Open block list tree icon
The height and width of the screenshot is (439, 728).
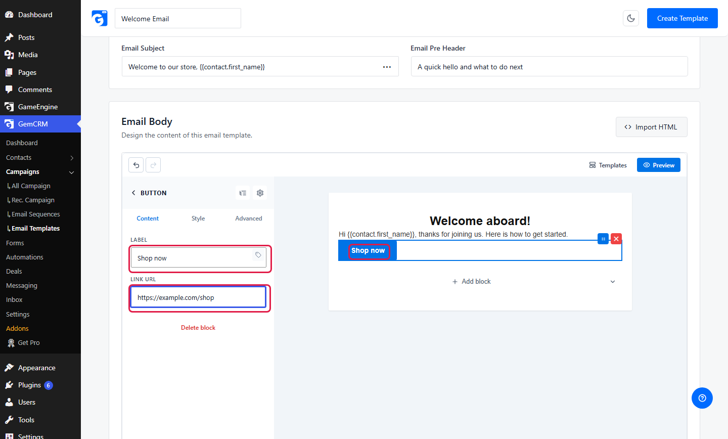pos(243,193)
